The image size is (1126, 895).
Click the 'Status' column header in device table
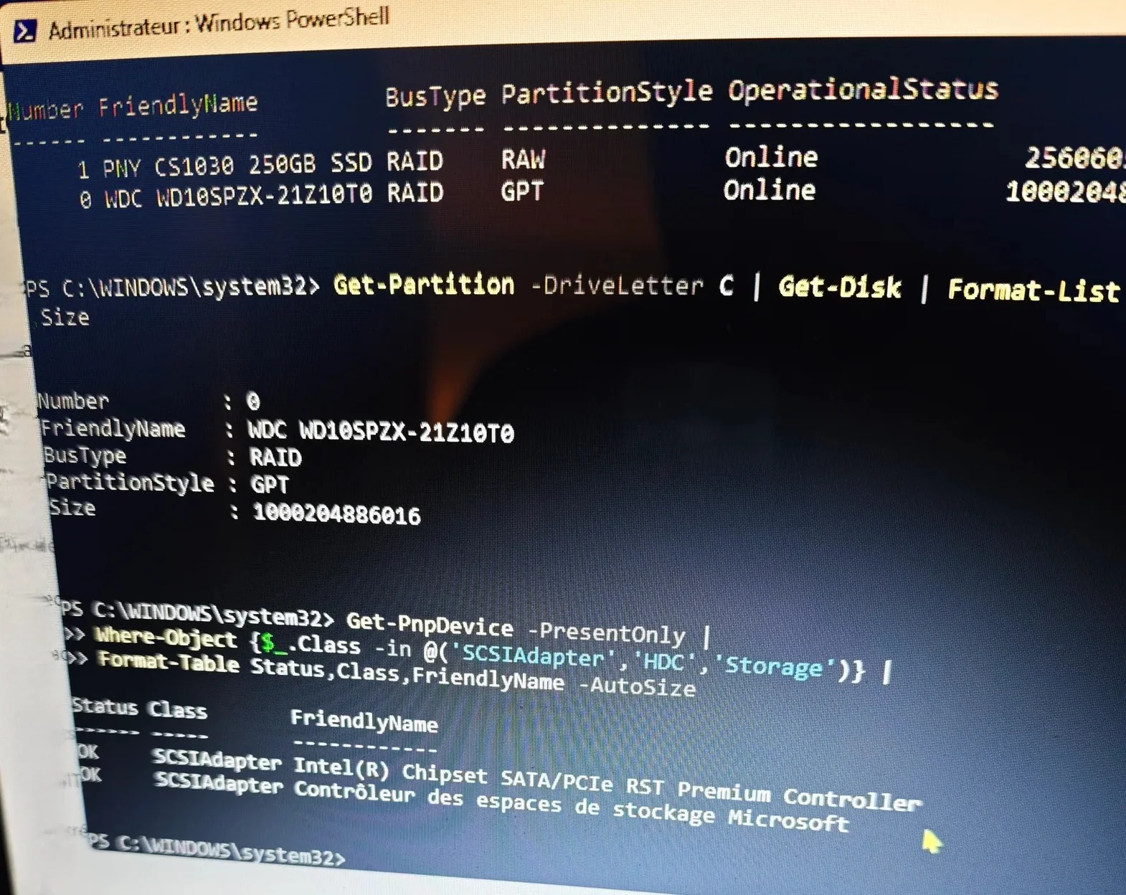pyautogui.click(x=105, y=706)
